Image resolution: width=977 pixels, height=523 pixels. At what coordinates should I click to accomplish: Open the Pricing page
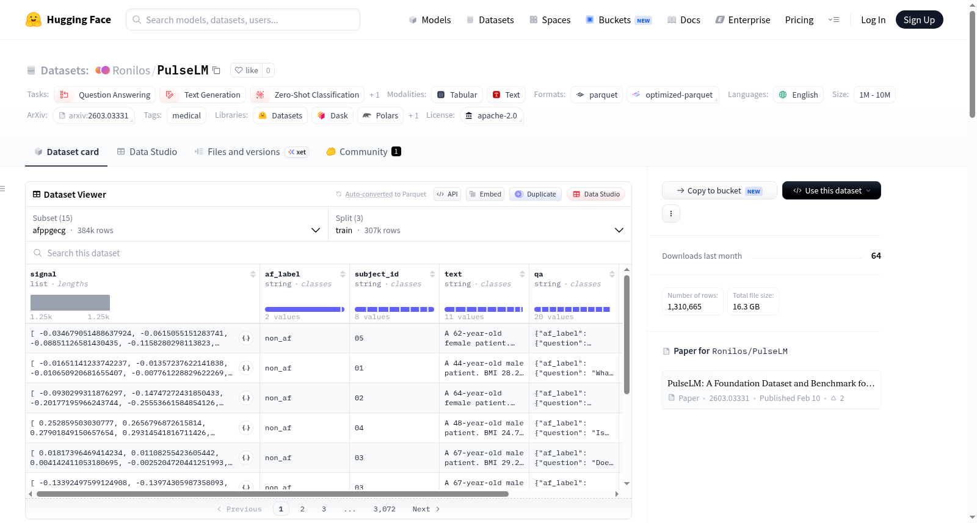point(799,20)
